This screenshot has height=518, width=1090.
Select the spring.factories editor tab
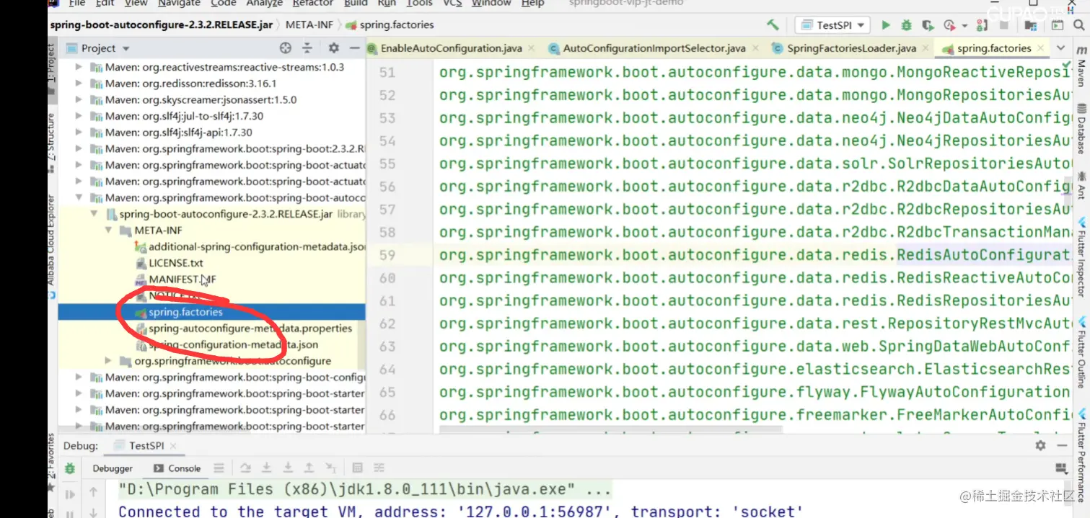(x=994, y=48)
